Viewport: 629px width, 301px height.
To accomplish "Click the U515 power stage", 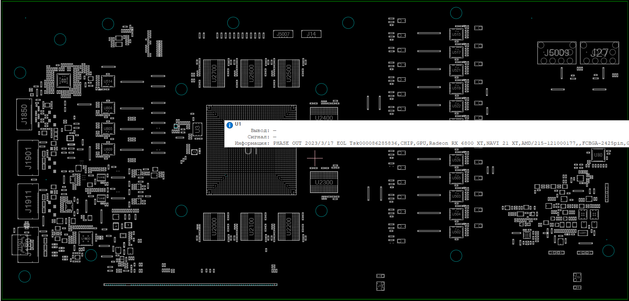I will (x=456, y=35).
